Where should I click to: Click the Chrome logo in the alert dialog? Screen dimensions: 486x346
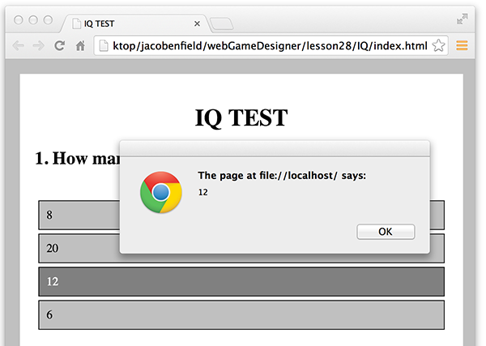[160, 192]
